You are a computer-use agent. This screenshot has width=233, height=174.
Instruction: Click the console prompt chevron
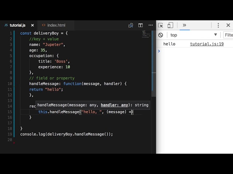[x=159, y=51]
